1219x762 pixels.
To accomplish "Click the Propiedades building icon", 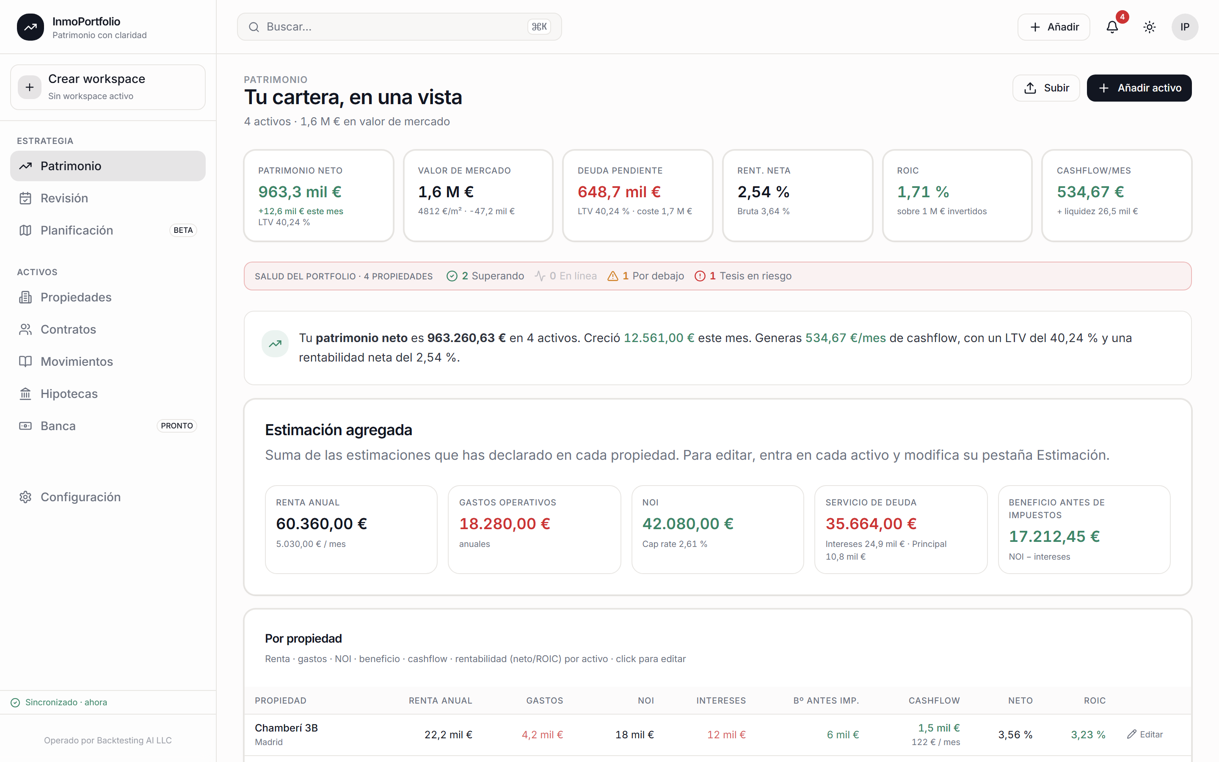I will tap(26, 297).
